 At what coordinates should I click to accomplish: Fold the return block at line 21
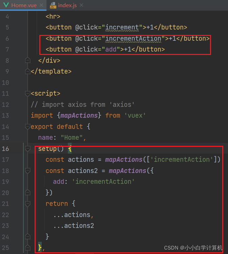[28, 204]
